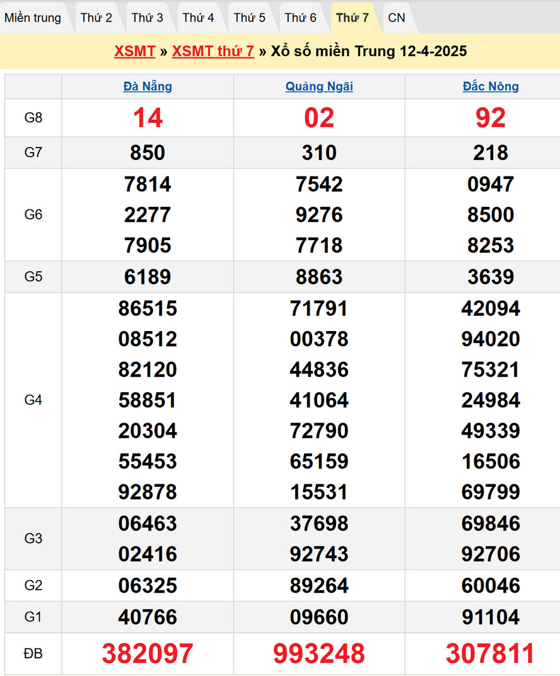Open the Đà Nẵng column header link
The image size is (560, 676).
(148, 86)
